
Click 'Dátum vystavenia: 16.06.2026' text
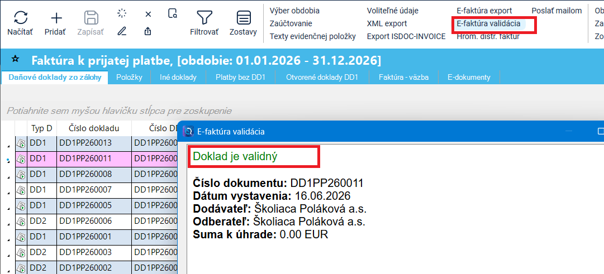[x=272, y=196]
